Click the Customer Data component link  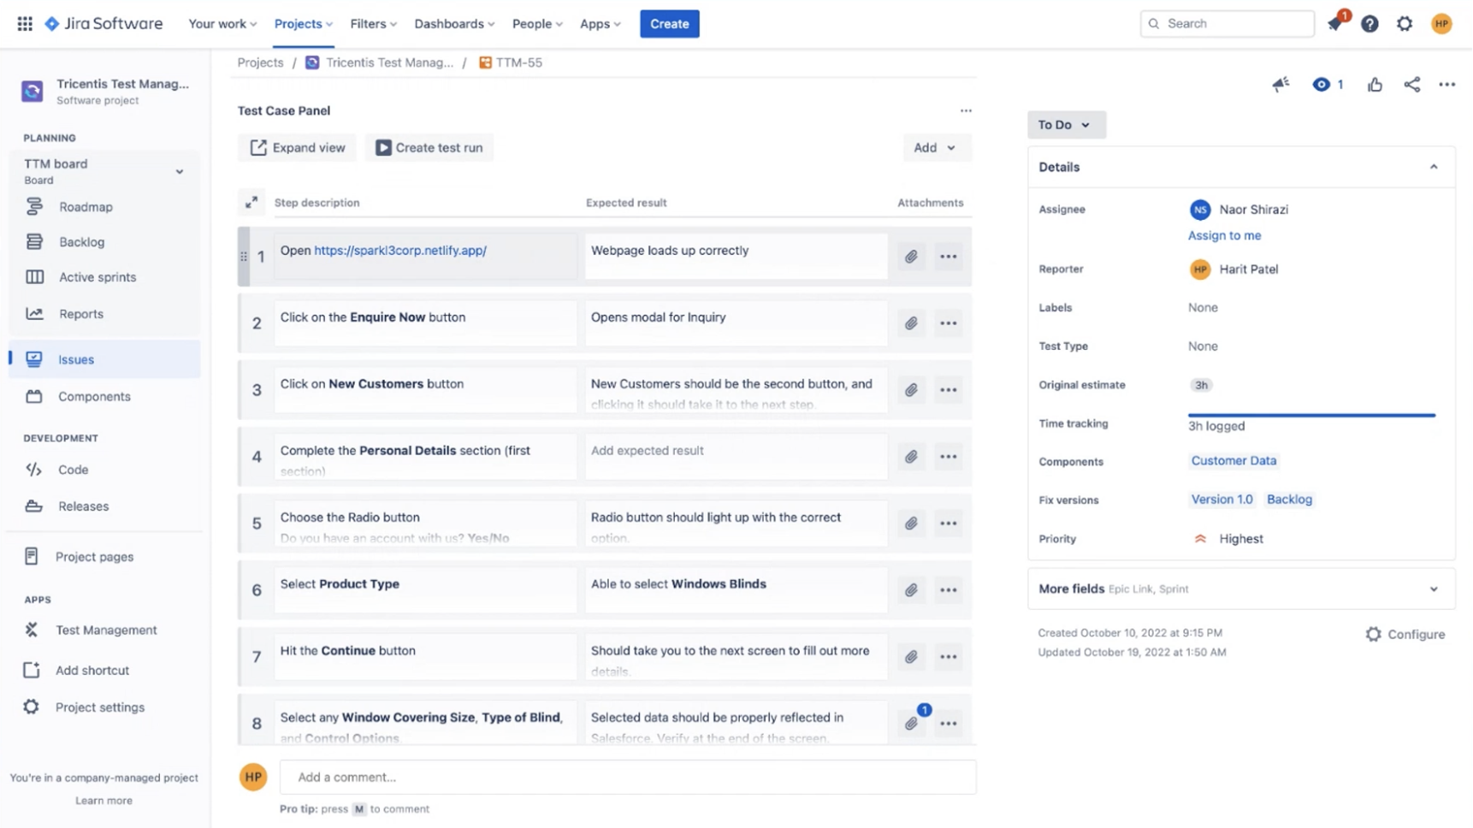coord(1233,461)
